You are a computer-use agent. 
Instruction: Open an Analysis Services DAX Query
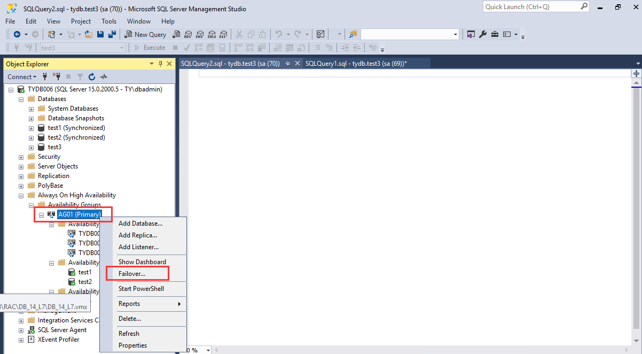tap(223, 34)
